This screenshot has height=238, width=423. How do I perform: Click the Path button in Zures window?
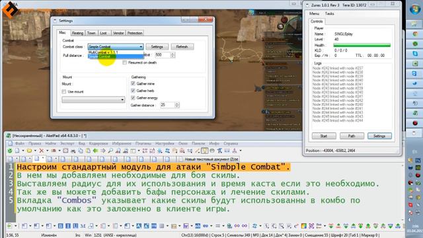[352, 136]
